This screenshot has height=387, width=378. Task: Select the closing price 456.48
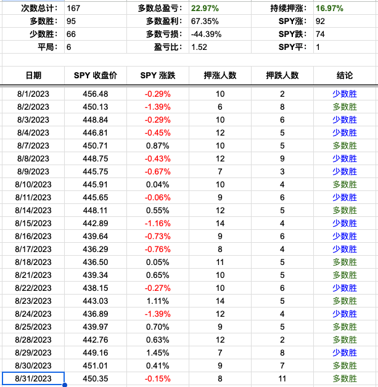pos(96,94)
